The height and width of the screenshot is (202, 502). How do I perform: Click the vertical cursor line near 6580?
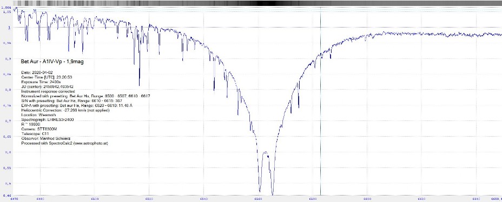click(320, 102)
